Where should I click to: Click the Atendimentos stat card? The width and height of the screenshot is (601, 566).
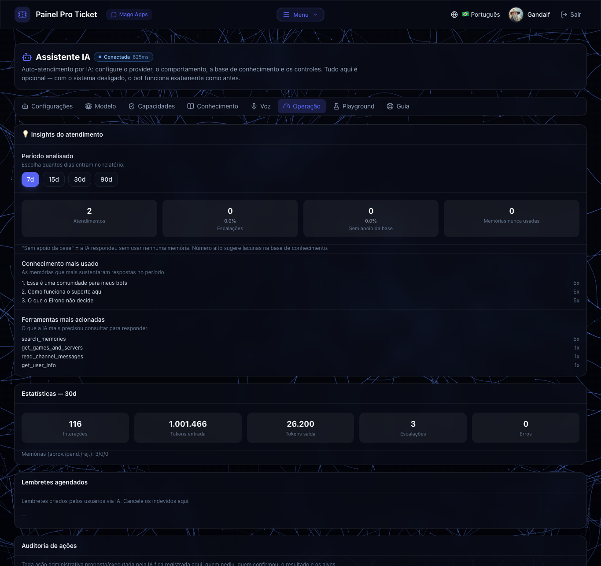(89, 218)
